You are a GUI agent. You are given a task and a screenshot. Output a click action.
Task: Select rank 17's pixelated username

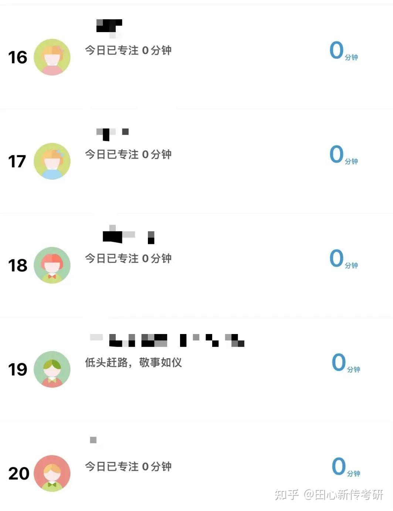[112, 134]
